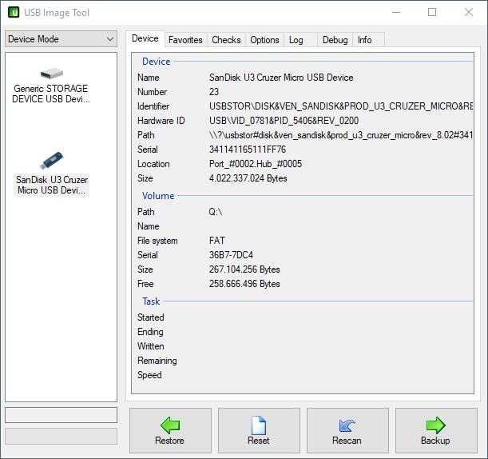Image resolution: width=488 pixels, height=459 pixels.
Task: Open the Device Mode dropdown
Action: (61, 39)
